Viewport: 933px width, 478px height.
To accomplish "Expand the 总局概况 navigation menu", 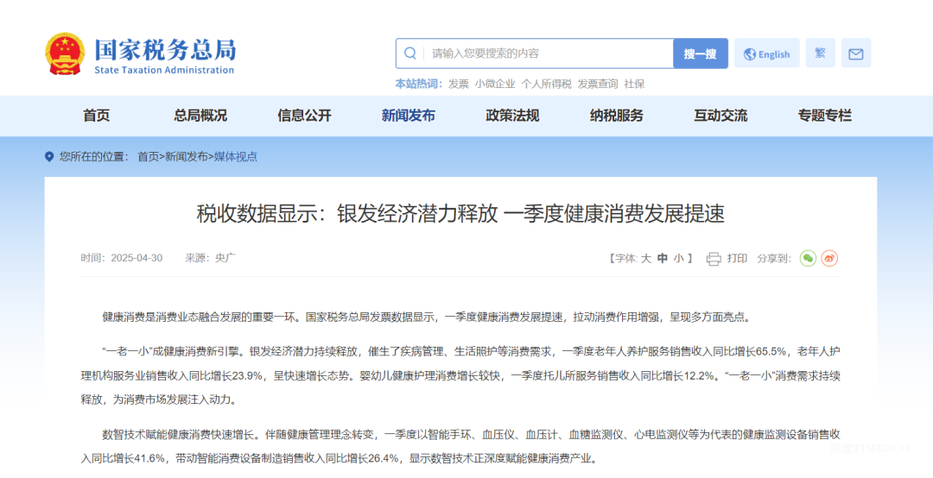I will point(200,116).
